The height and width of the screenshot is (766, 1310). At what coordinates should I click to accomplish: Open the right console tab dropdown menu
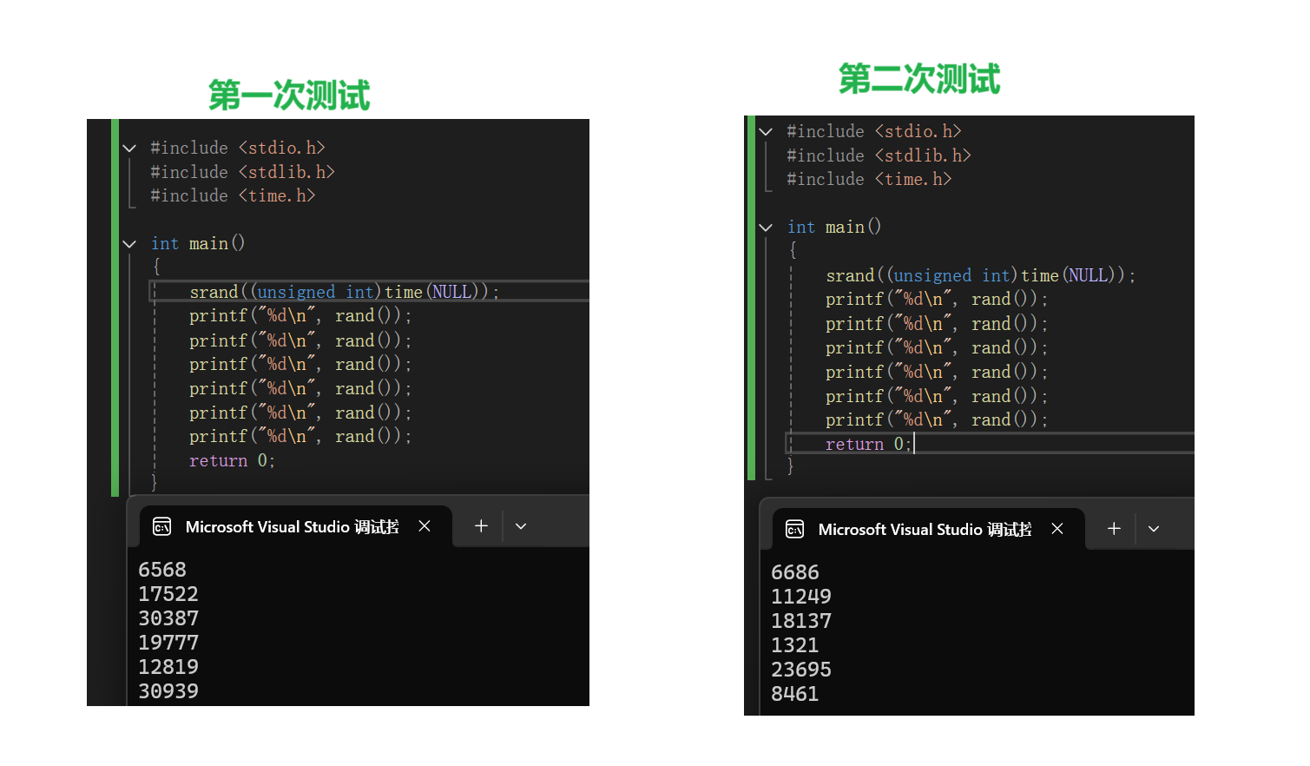point(1154,529)
